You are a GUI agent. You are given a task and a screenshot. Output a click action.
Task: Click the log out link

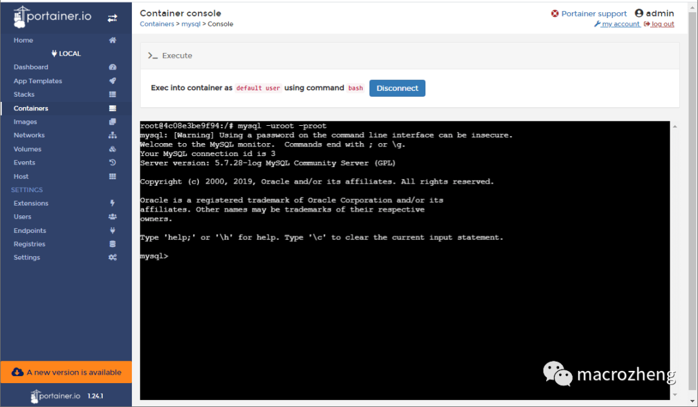(662, 24)
